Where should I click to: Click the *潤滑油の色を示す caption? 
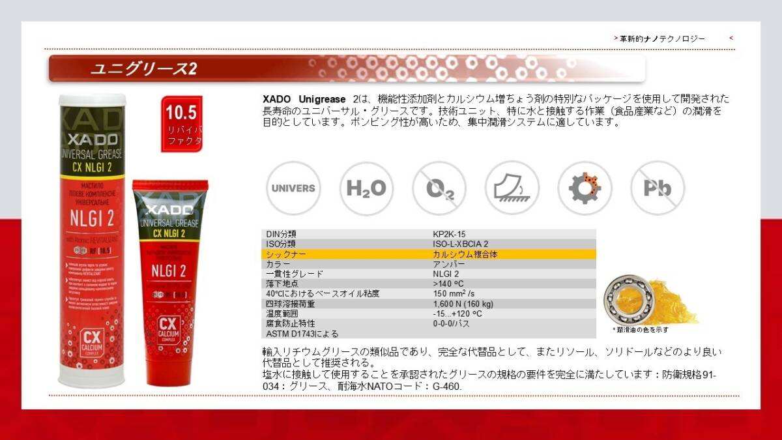641,330
